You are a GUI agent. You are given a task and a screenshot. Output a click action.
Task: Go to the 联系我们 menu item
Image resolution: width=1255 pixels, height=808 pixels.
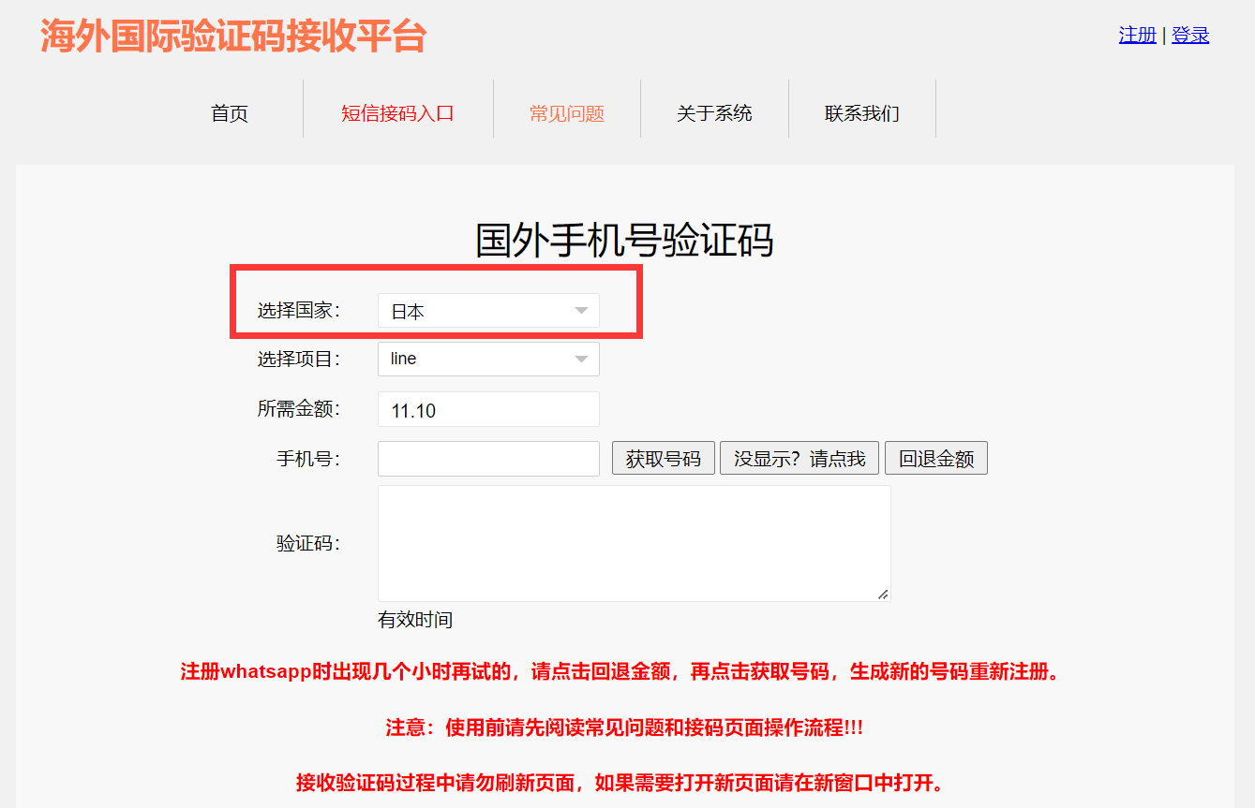tap(861, 113)
